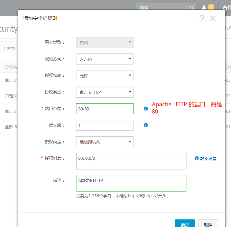
Task: Open the 协议类型 dropdown showing 自定义 TCP
Action: [x=105, y=92]
